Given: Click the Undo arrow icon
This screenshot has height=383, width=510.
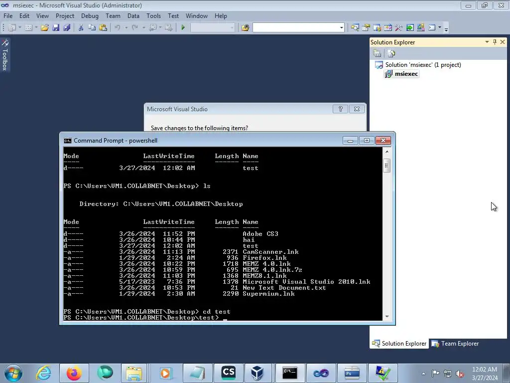Looking at the screenshot, I should tap(118, 28).
